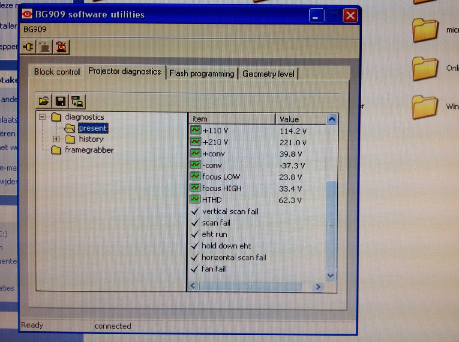Click the +conv green graph icon
The height and width of the screenshot is (342, 459).
(195, 153)
